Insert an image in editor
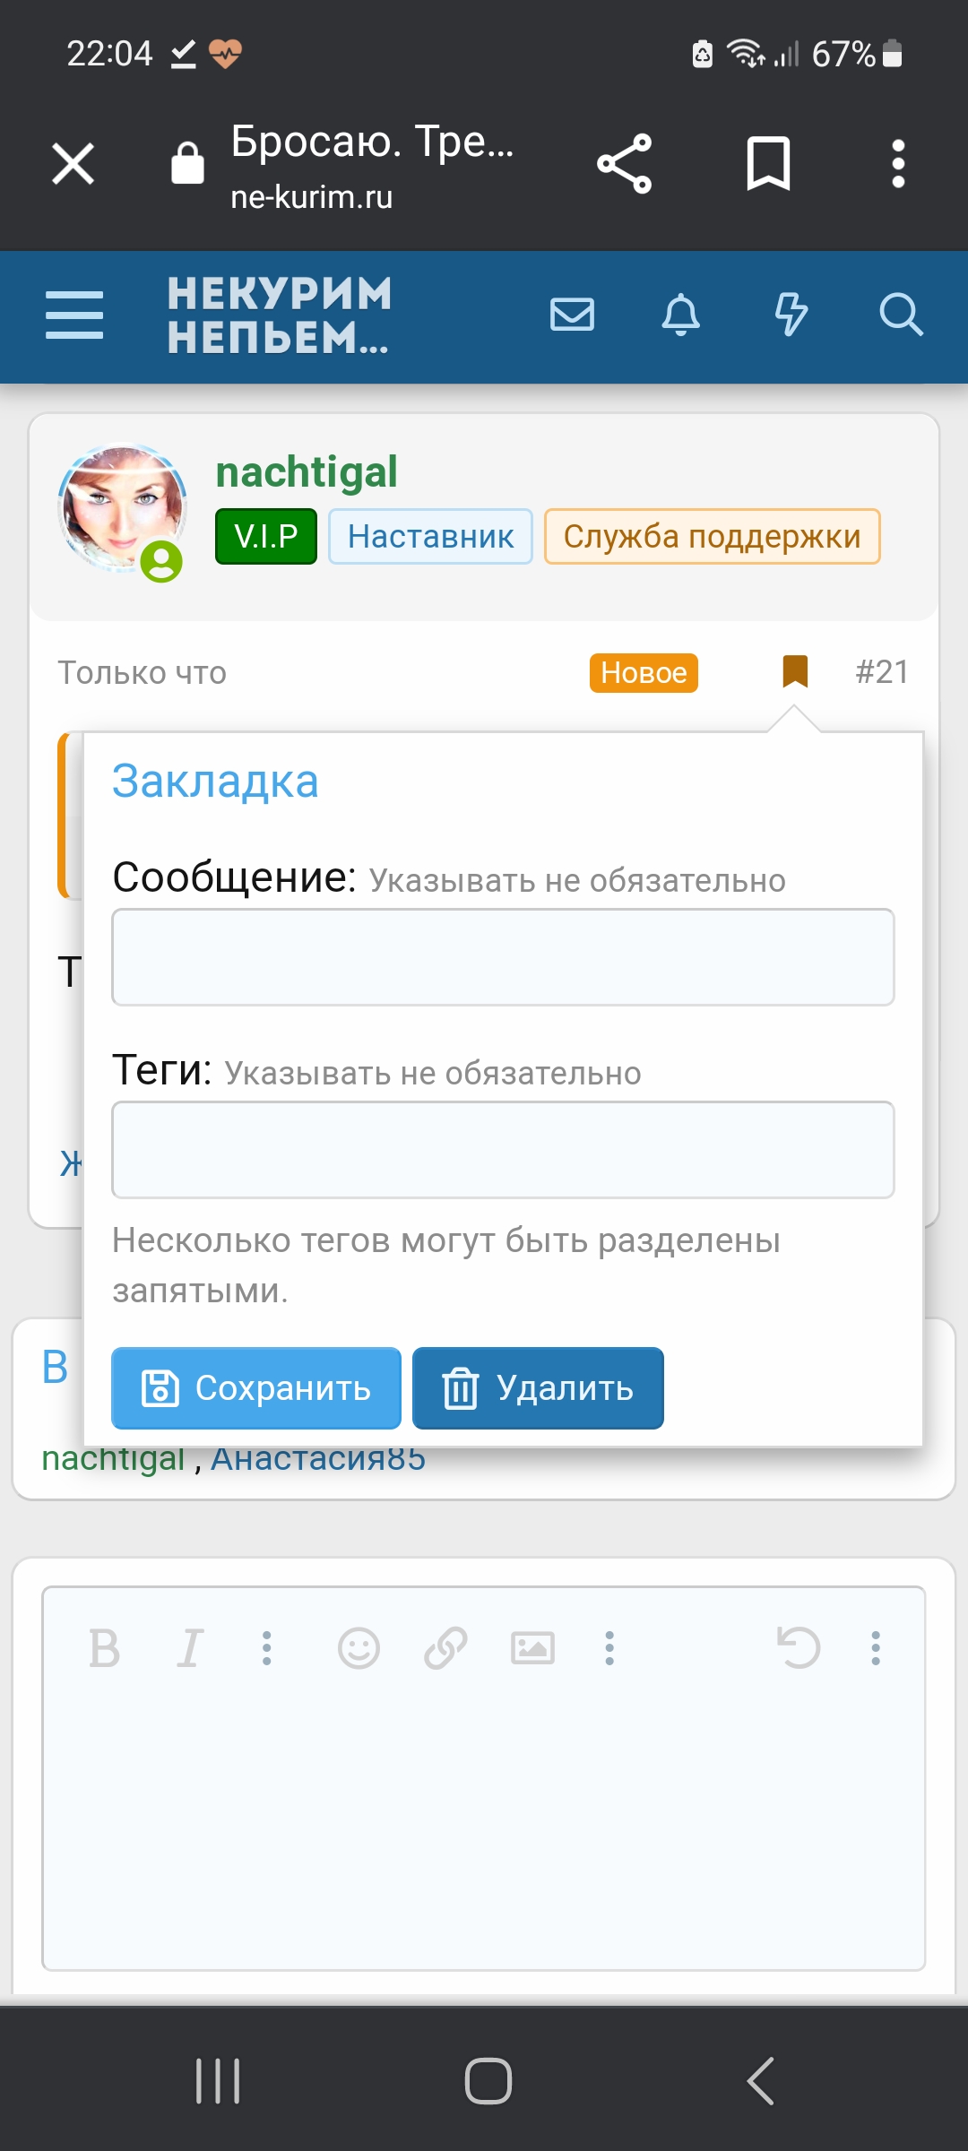The height and width of the screenshot is (2151, 968). pos(532,1648)
